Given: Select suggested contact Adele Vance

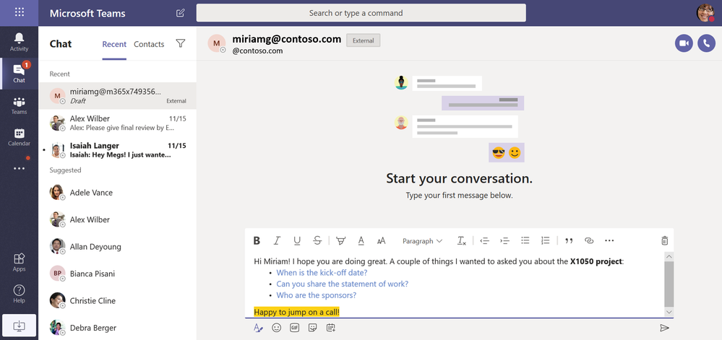Looking at the screenshot, I should click(x=117, y=192).
